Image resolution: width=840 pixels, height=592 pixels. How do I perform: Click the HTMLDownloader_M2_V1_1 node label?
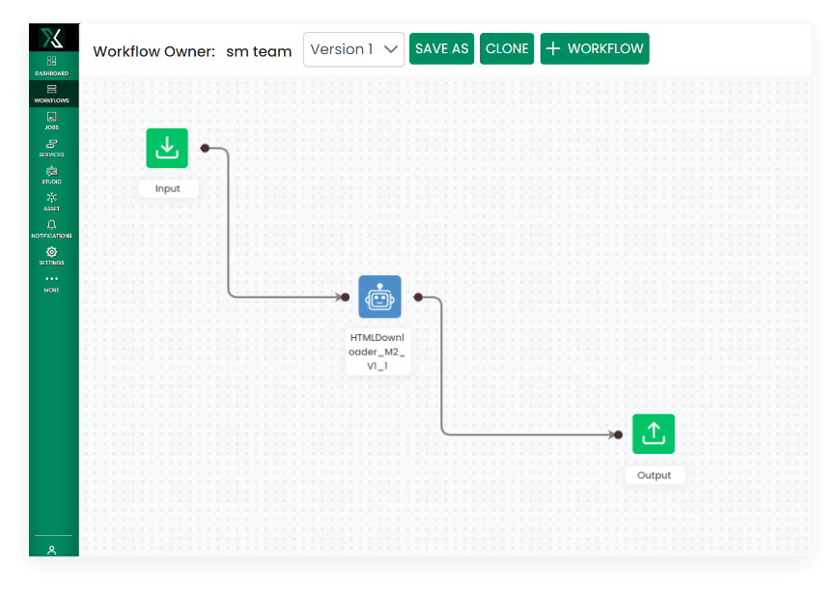click(x=378, y=351)
